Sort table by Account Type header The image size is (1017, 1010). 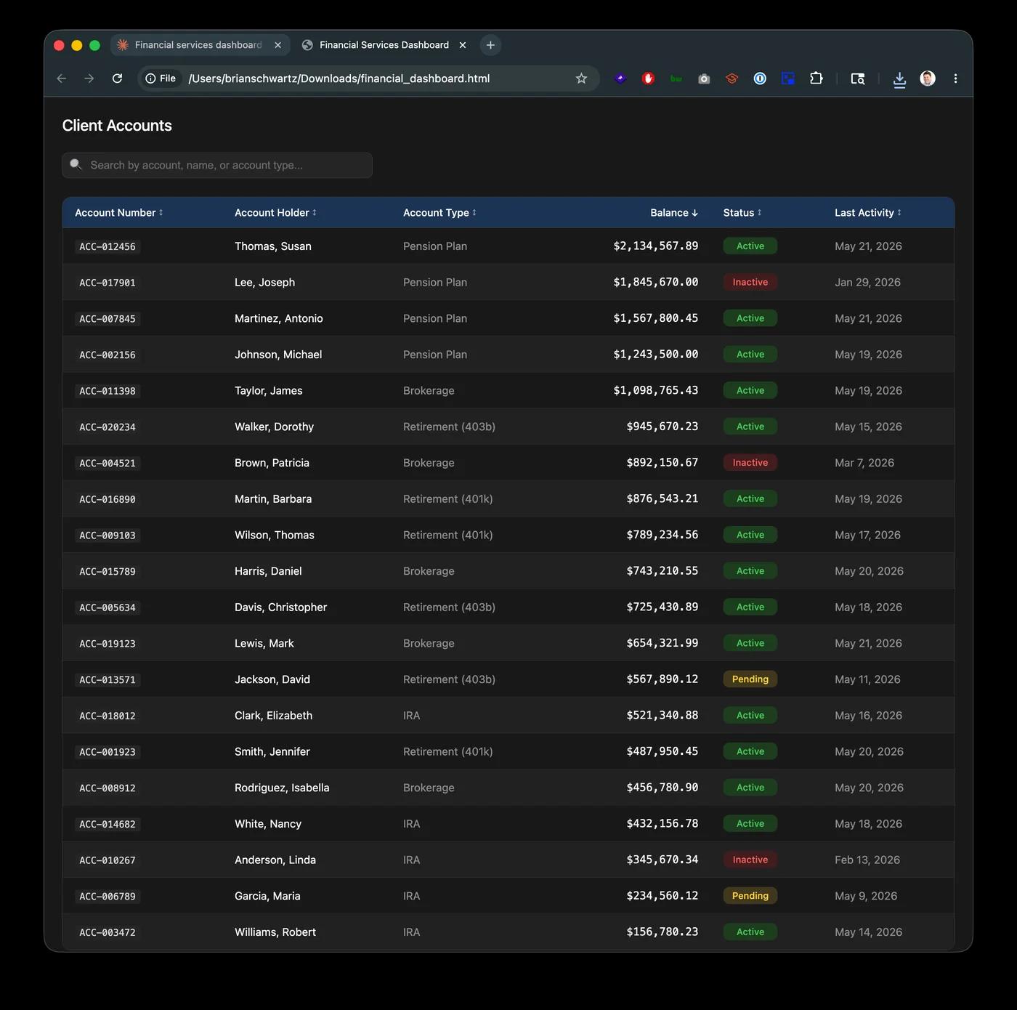[x=440, y=213]
